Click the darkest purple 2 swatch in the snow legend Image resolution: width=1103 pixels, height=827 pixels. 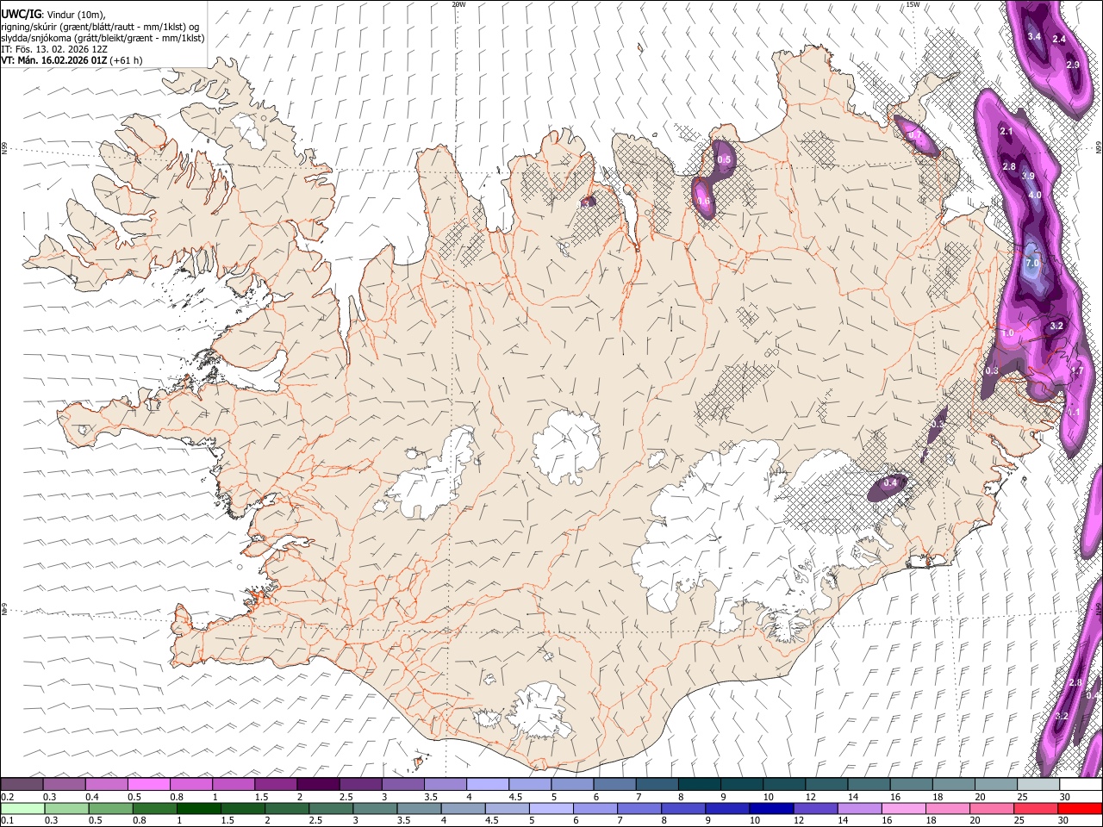click(317, 785)
